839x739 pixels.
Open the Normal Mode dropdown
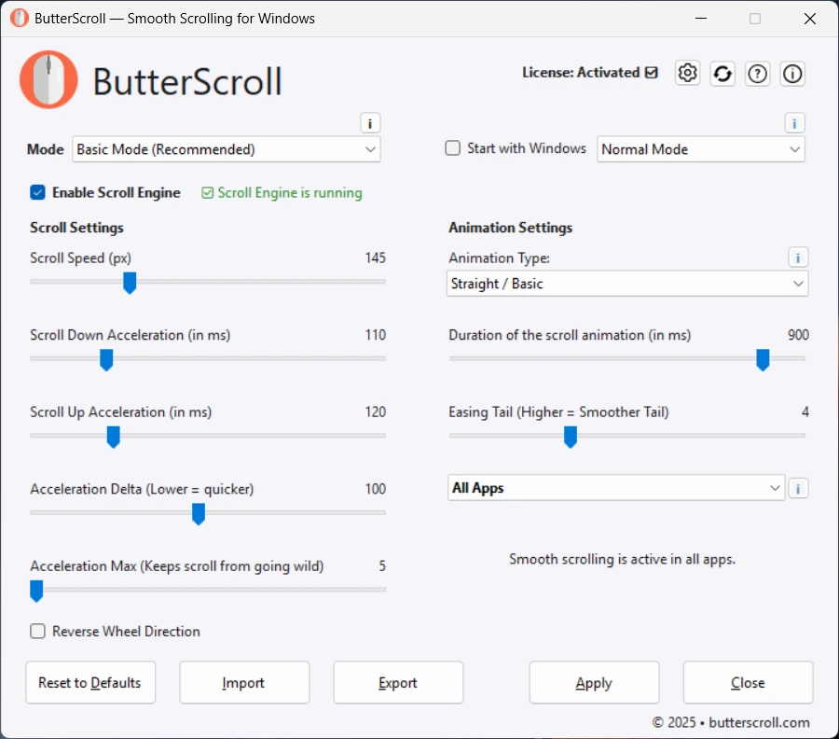point(700,149)
